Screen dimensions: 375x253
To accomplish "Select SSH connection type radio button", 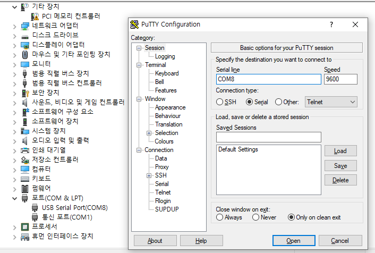I will (x=219, y=102).
